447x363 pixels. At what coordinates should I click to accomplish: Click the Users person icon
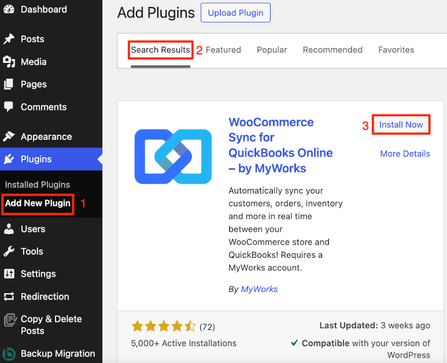coord(9,229)
